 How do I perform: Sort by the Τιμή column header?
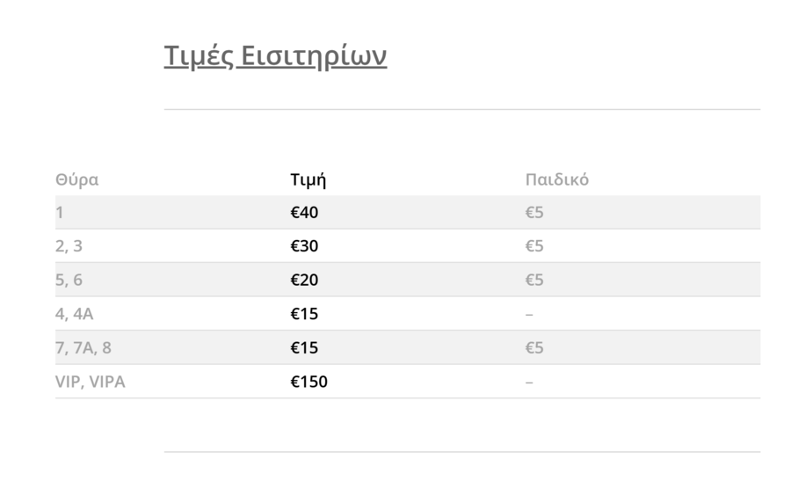[308, 179]
